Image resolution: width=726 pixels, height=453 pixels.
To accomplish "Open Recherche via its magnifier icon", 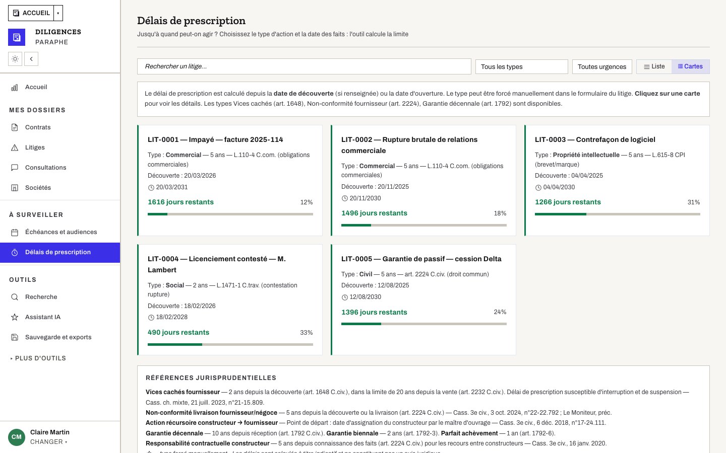I will coord(15,297).
